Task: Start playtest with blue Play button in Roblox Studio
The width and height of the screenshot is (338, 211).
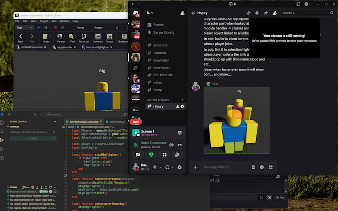Action: tap(39, 28)
